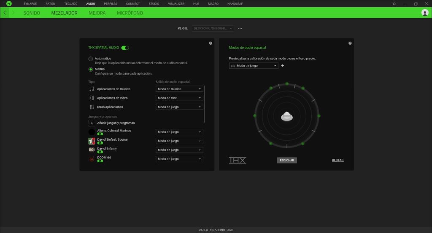
Task: Open the spatial mode preview dropdown
Action: (x=254, y=66)
